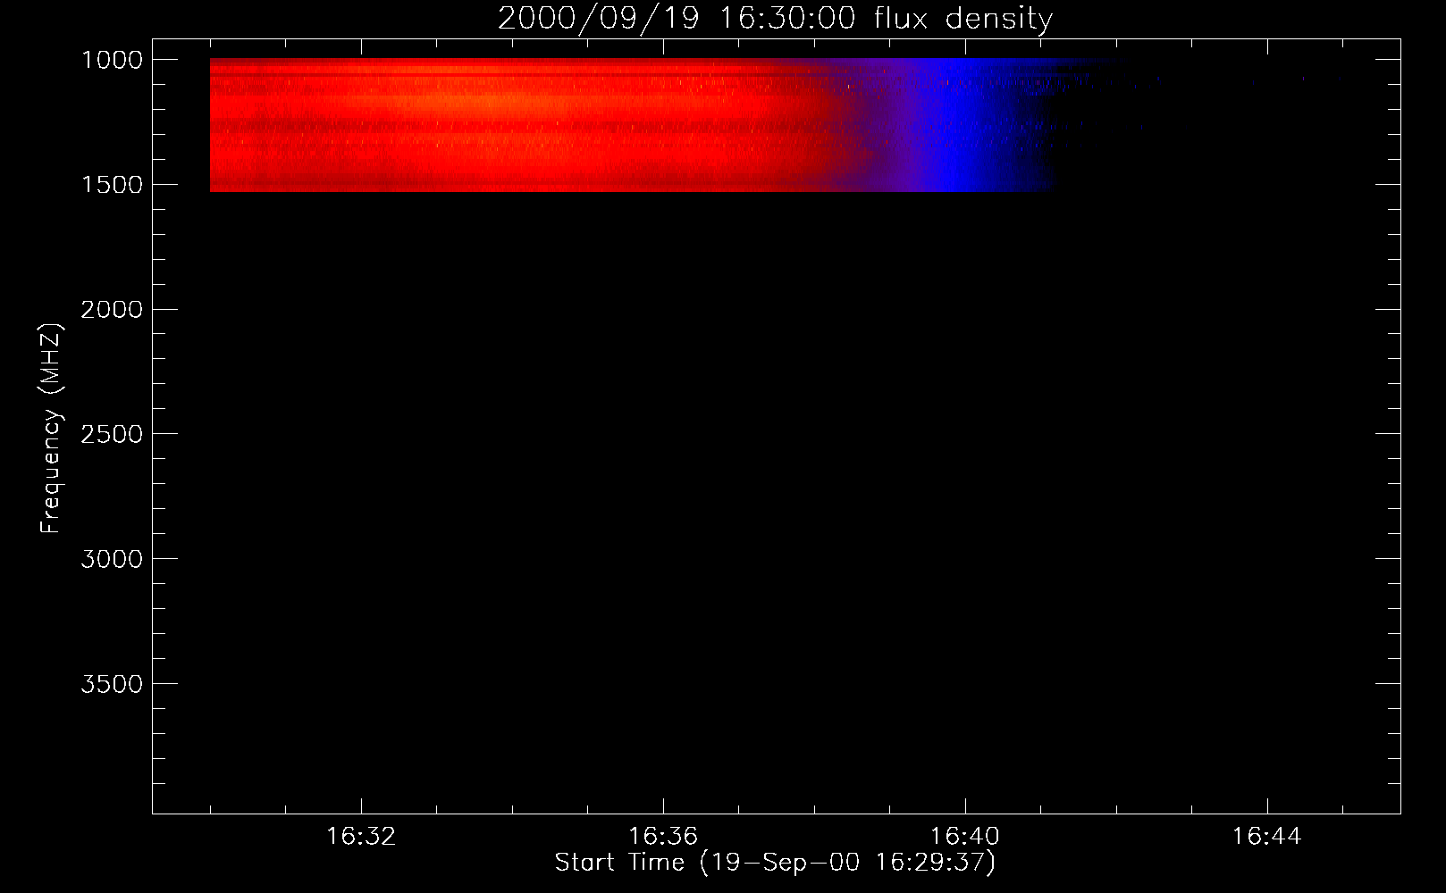Screen dimensions: 1446x893
Task: Click the 1500 frequency tick label
Action: (x=112, y=185)
